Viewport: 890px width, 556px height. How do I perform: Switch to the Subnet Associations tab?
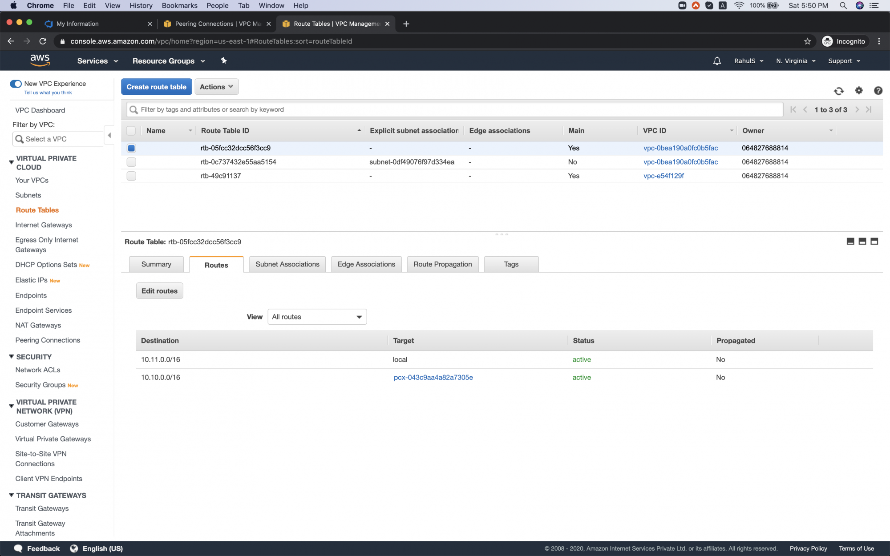[x=287, y=264]
